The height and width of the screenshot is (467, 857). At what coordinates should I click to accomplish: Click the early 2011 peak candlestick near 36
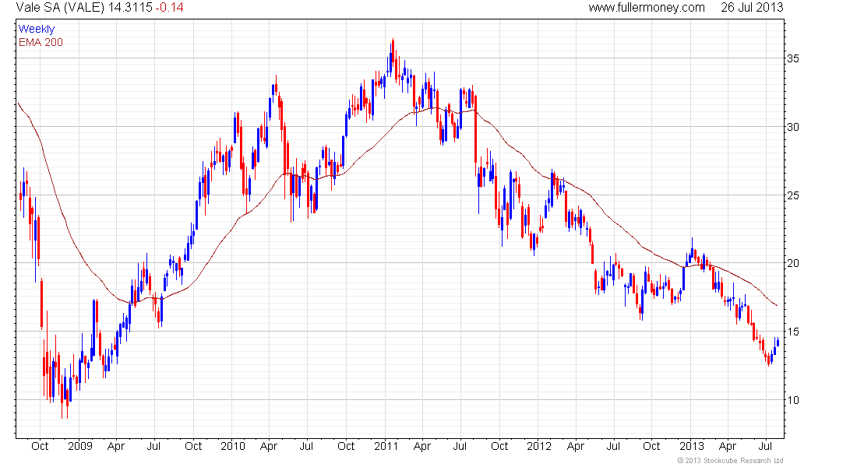pos(393,53)
